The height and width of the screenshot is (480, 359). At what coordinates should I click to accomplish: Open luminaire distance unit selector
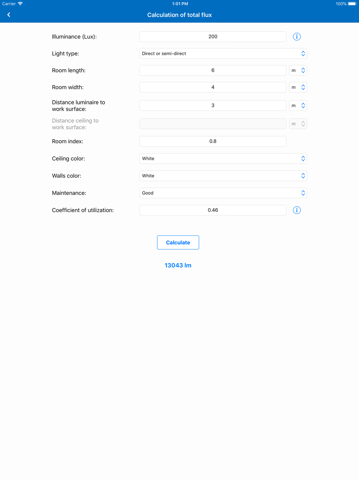point(298,105)
